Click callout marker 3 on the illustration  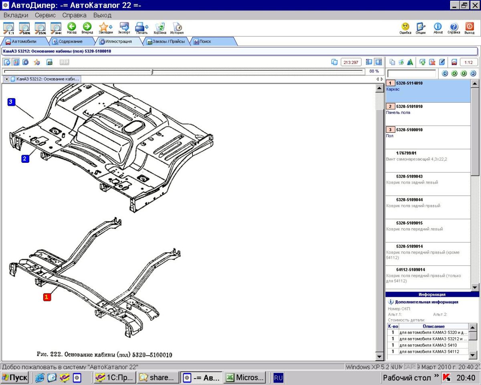[x=11, y=102]
